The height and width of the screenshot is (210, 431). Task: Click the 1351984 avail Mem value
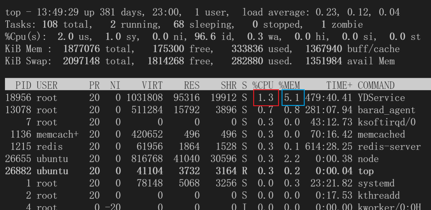(x=324, y=61)
